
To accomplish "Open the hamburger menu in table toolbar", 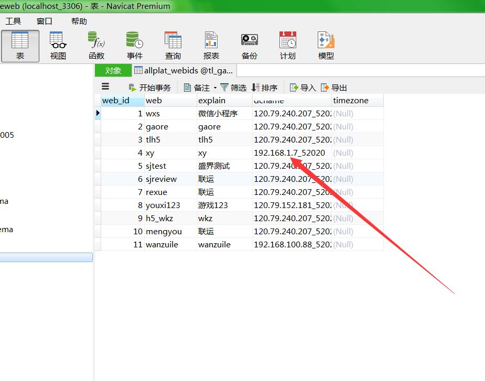I will tap(105, 87).
